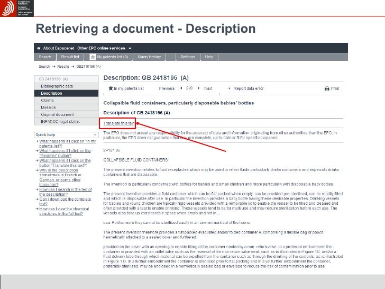The width and height of the screenshot is (385, 289).
Task: Open help: How can I view chemical structures
Action: point(64,211)
